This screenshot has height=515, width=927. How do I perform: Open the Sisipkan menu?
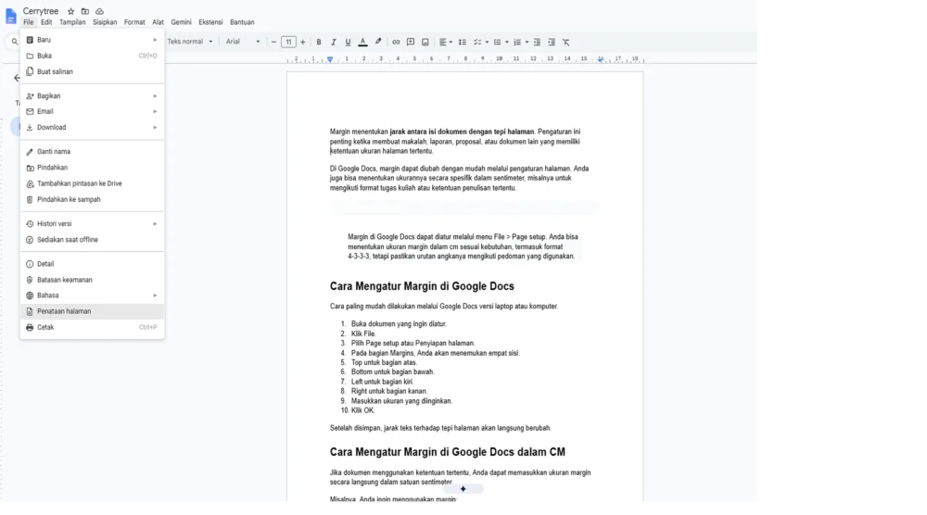pyautogui.click(x=105, y=22)
